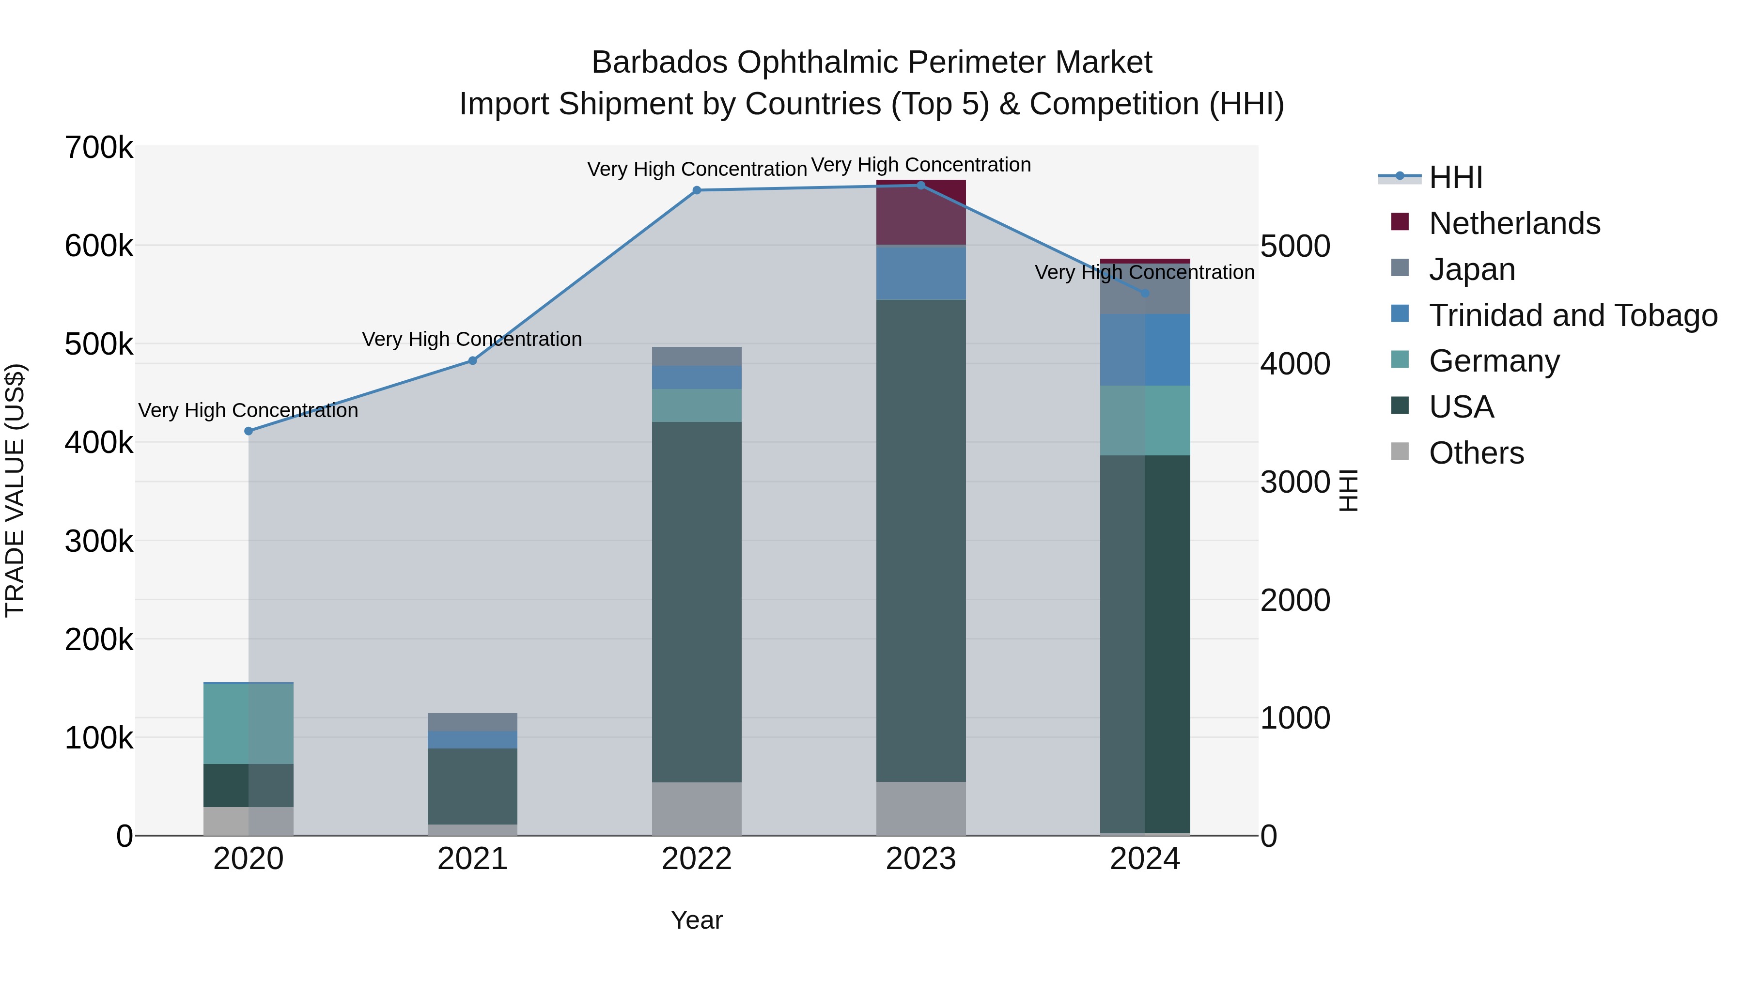Click the 2021 x-axis label
The image size is (1744, 981).
coord(472,859)
